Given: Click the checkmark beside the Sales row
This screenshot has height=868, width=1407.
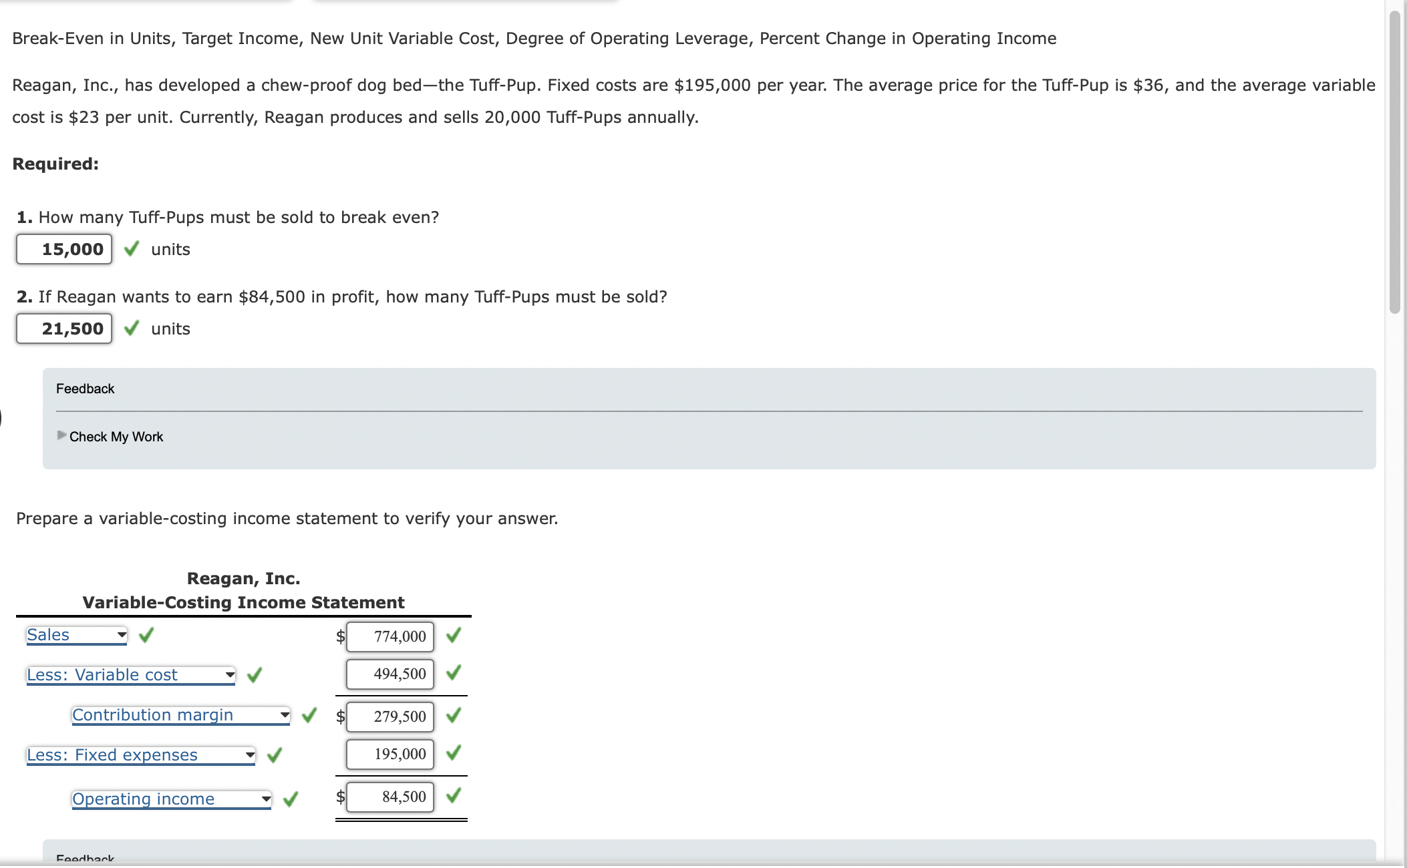Looking at the screenshot, I should point(147,634).
